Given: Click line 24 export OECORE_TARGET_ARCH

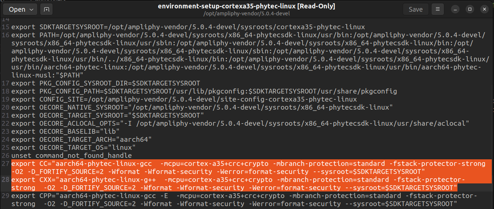Looking at the screenshot, I should coord(81,140).
